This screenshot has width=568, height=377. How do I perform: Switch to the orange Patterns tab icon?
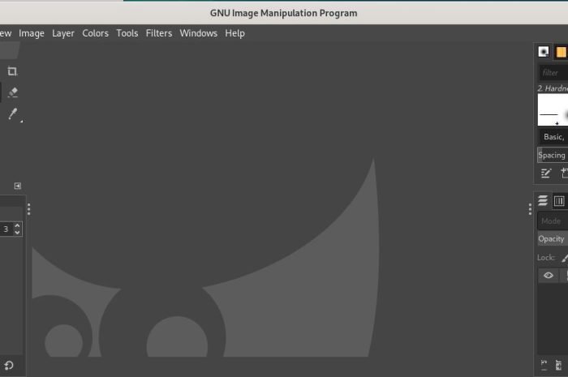coord(562,52)
